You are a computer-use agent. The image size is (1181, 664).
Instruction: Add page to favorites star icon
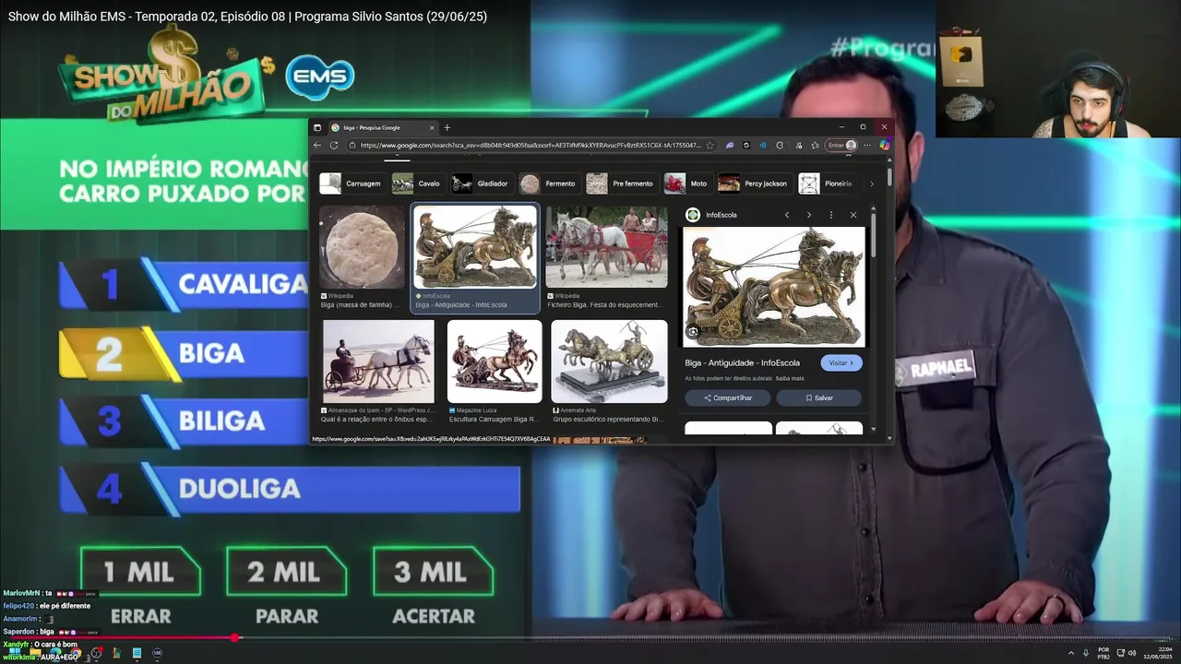[x=710, y=145]
